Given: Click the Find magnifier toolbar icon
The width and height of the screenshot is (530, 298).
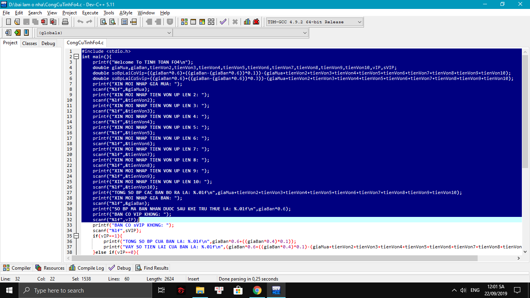Looking at the screenshot, I should point(104,22).
